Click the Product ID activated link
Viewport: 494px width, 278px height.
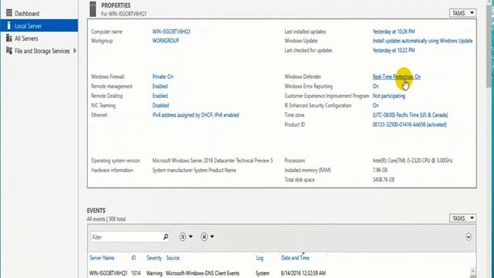[410, 124]
